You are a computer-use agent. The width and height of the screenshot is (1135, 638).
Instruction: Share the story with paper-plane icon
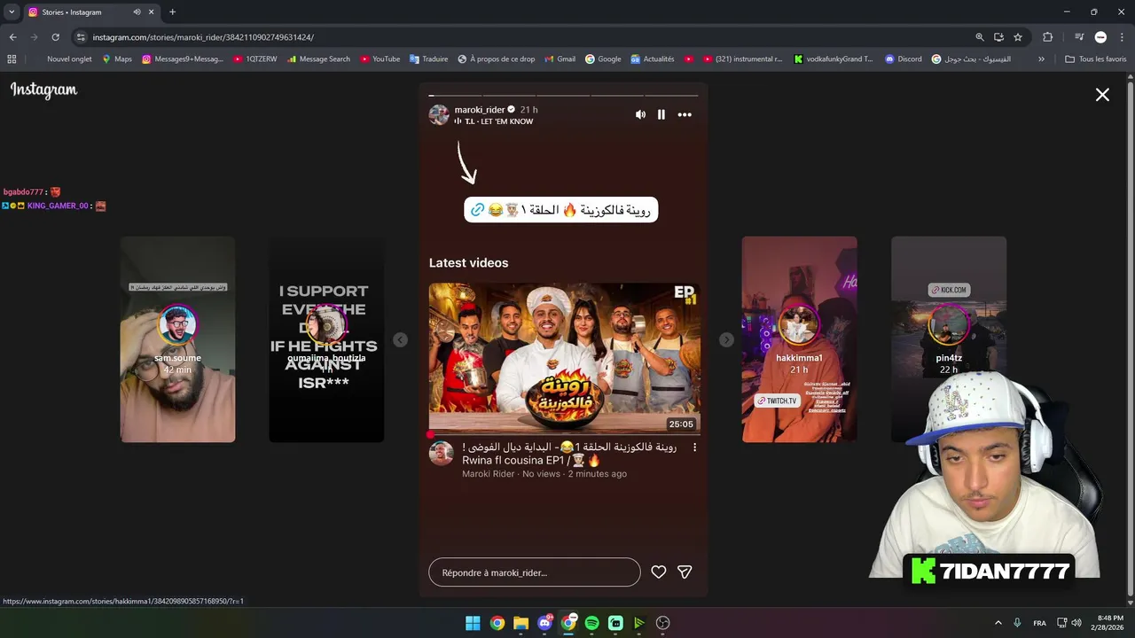(685, 572)
